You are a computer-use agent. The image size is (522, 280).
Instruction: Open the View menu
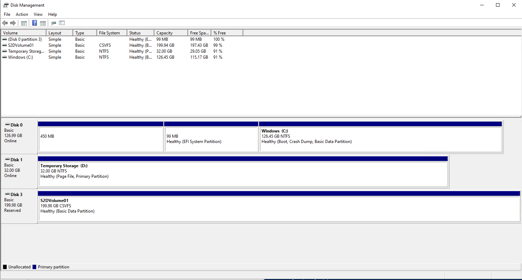(38, 14)
